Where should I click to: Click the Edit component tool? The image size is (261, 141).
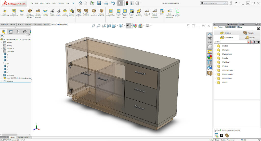tap(5, 13)
